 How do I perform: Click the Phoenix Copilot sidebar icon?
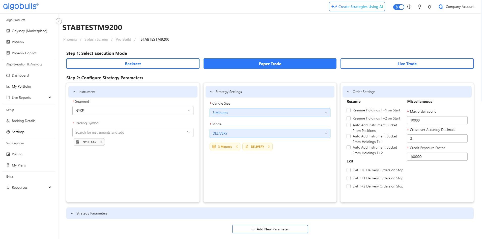[8, 53]
